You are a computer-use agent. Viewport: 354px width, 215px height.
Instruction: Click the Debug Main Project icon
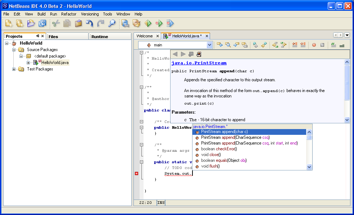(x=159, y=23)
